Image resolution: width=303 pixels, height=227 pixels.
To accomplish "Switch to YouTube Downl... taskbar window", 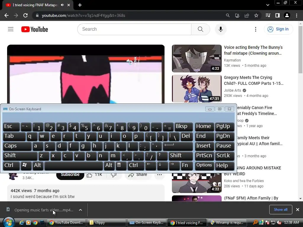I will point(66,223).
